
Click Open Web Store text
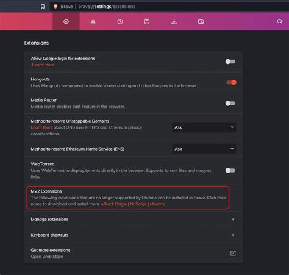pos(47,257)
